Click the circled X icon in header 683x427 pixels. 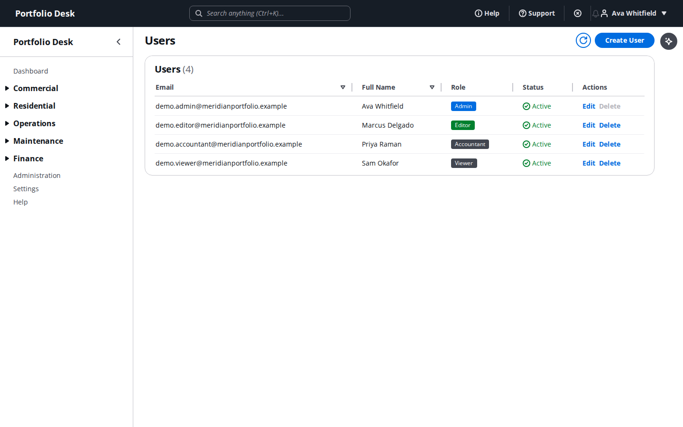[578, 13]
